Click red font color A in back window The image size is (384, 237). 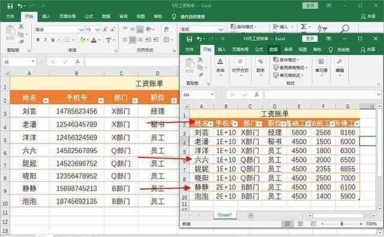tap(94, 40)
